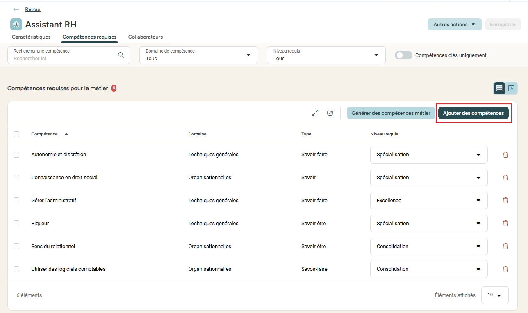Switch to chart view icon
528x313 pixels.
point(511,88)
